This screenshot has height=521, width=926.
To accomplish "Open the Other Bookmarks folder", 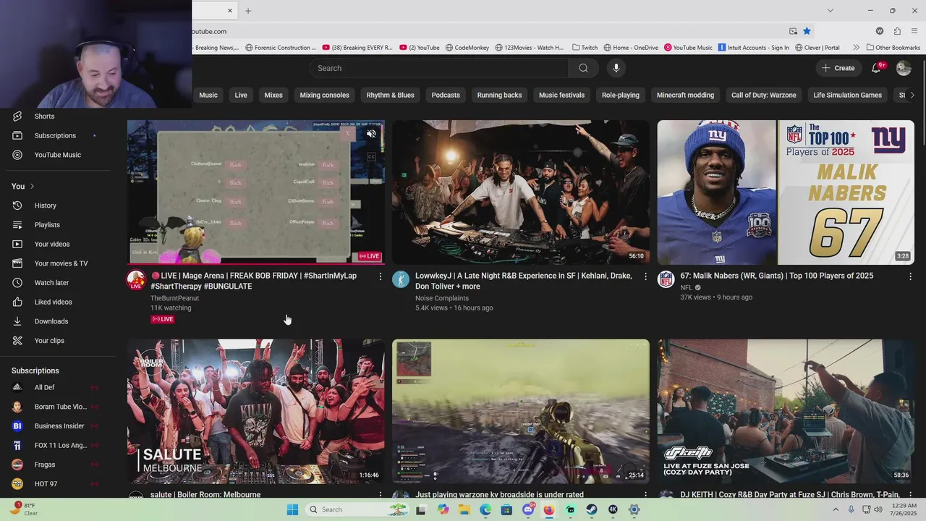I will coord(893,48).
